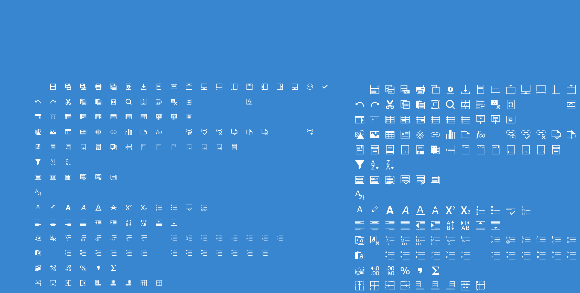Select the large center alignment icon
Screen dimensions: 580x293
pos(375,225)
